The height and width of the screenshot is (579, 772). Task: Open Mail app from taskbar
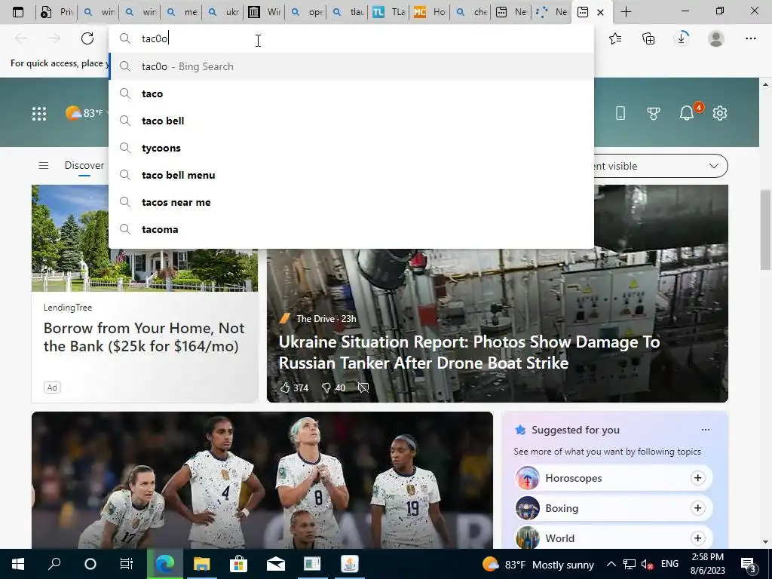275,564
